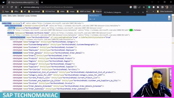Click the Category_Sales_for_1997 EntitySet row
The image size is (174, 98).
(59, 75)
